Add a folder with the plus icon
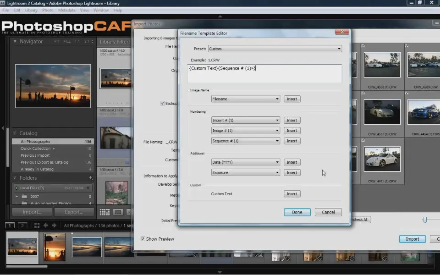440x275 pixels. pyautogui.click(x=90, y=178)
